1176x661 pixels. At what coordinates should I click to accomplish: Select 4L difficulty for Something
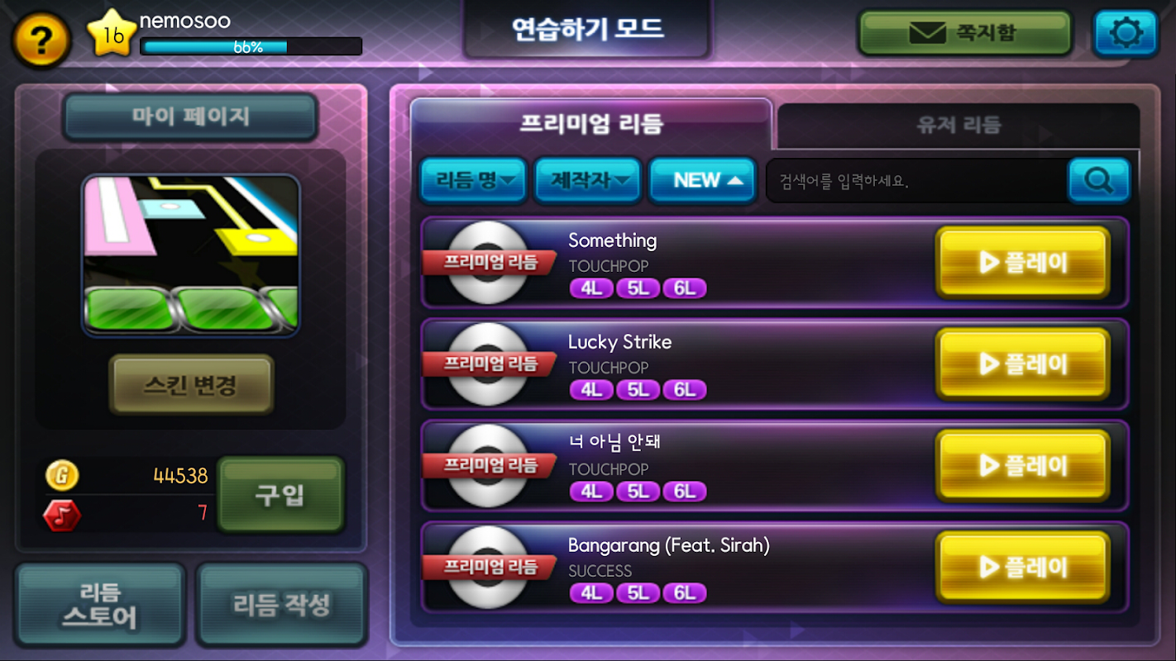click(x=591, y=288)
